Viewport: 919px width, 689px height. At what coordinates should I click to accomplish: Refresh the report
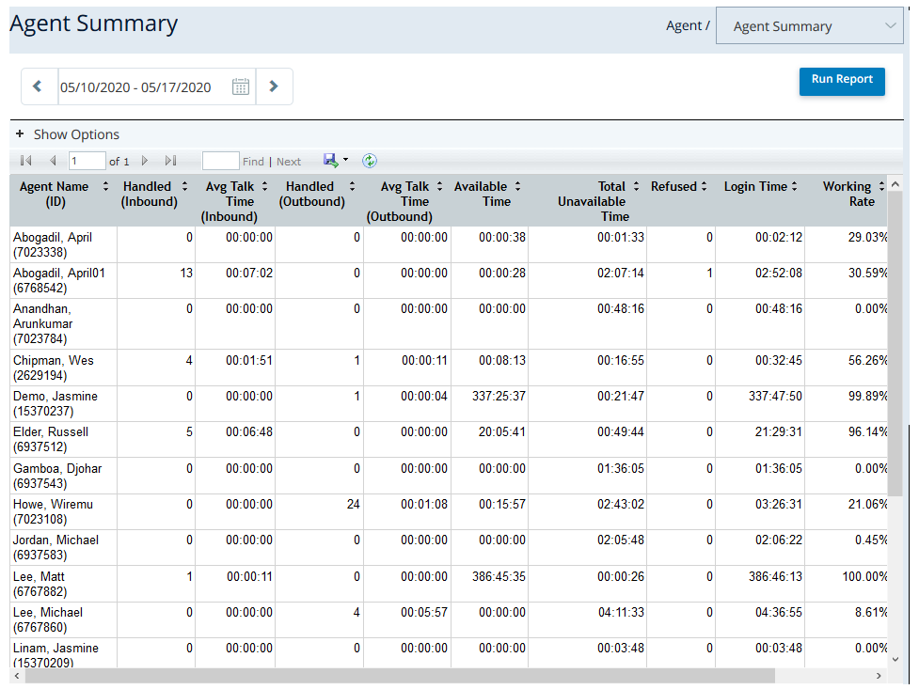click(x=370, y=161)
